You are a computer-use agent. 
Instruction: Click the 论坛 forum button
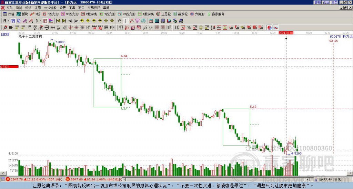click(x=326, y=2)
